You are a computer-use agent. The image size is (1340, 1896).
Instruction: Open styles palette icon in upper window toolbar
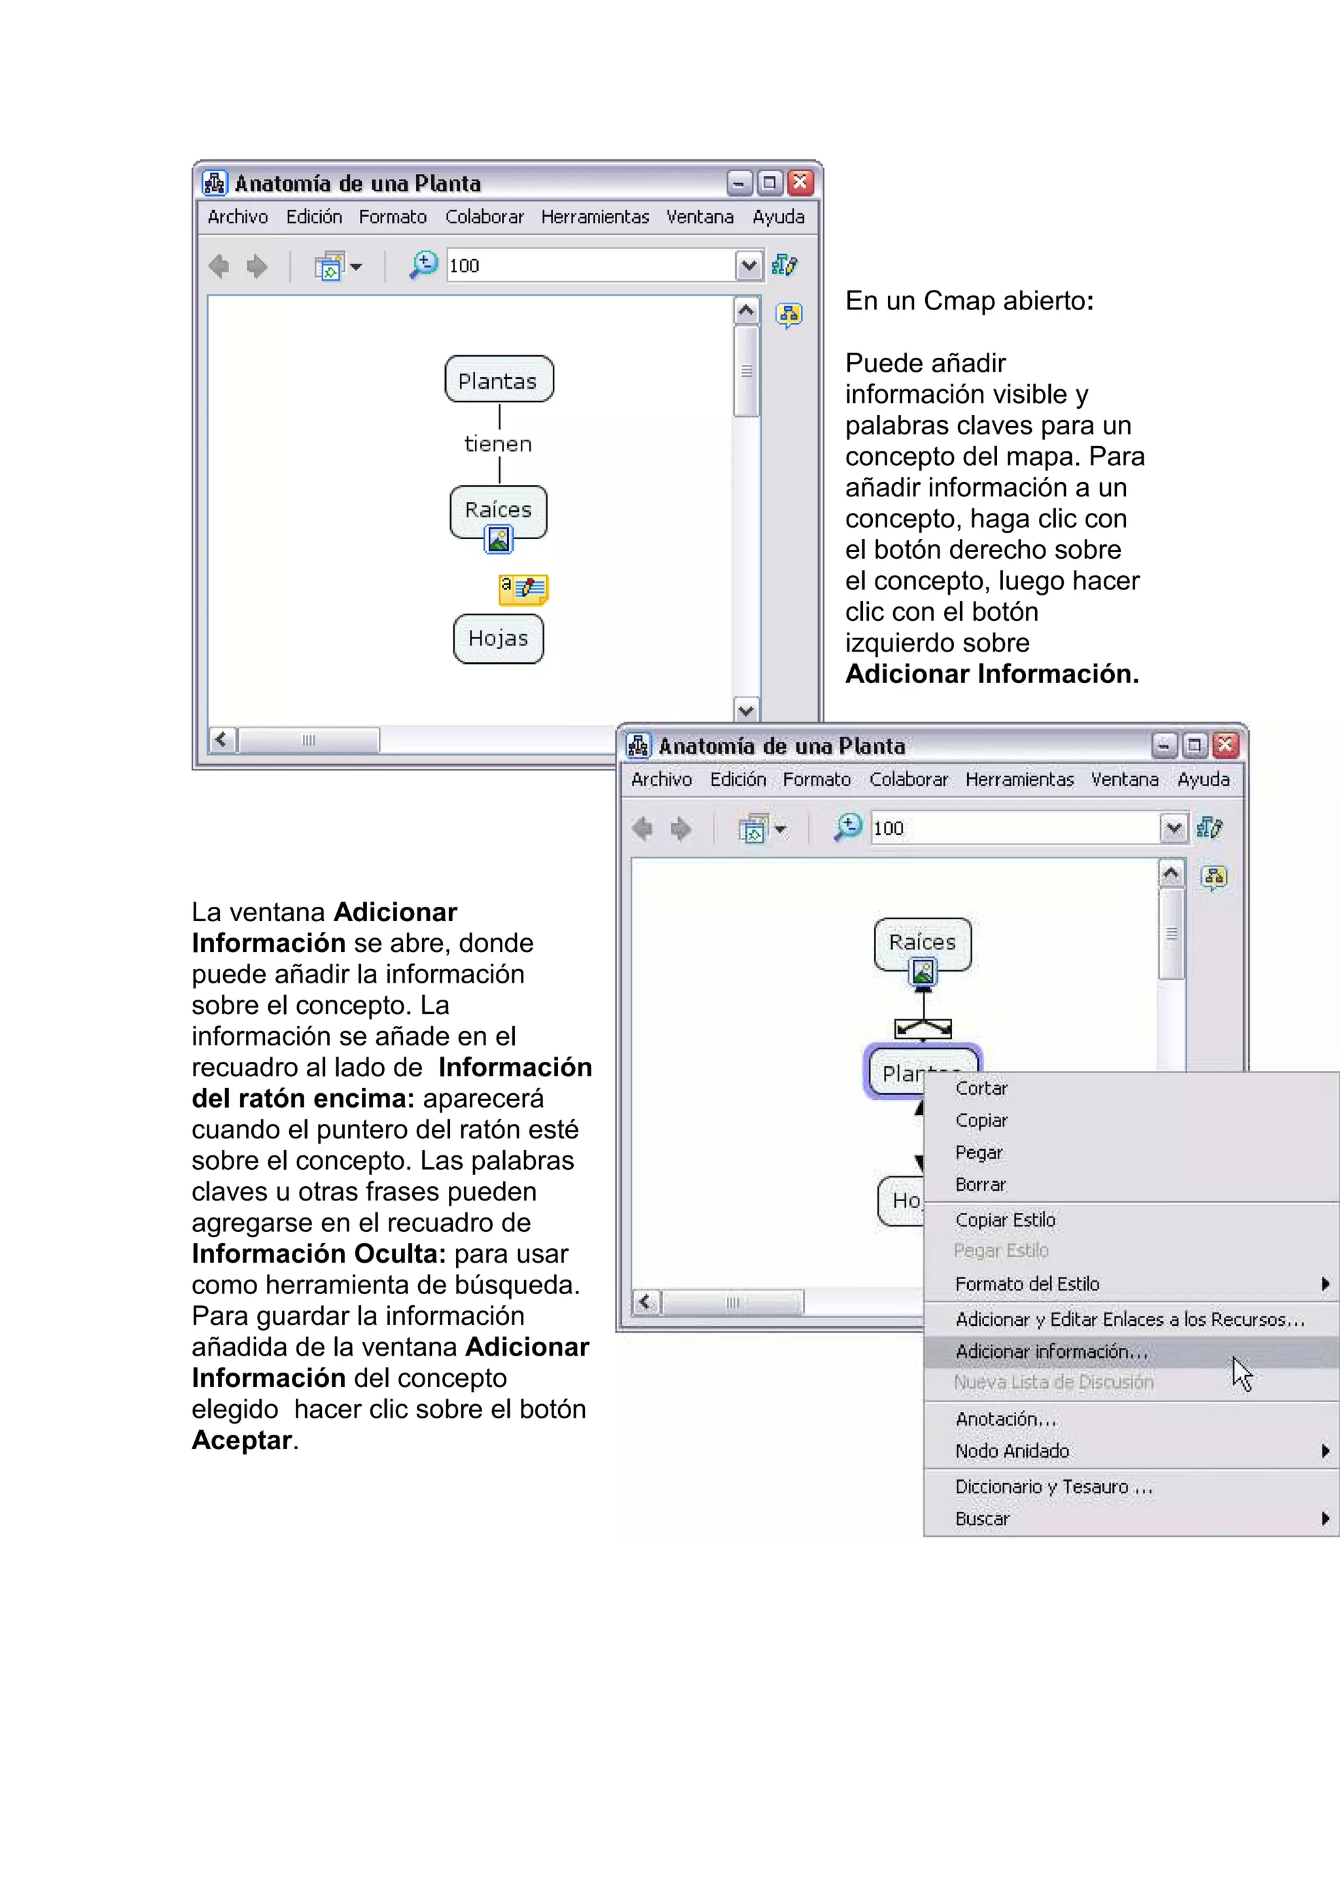[x=785, y=265]
